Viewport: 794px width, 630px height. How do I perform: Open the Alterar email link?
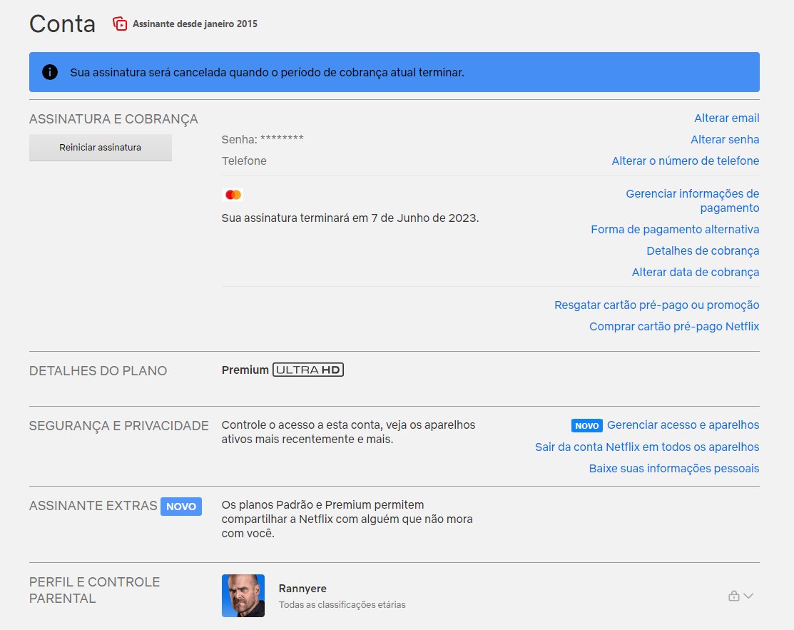(727, 118)
